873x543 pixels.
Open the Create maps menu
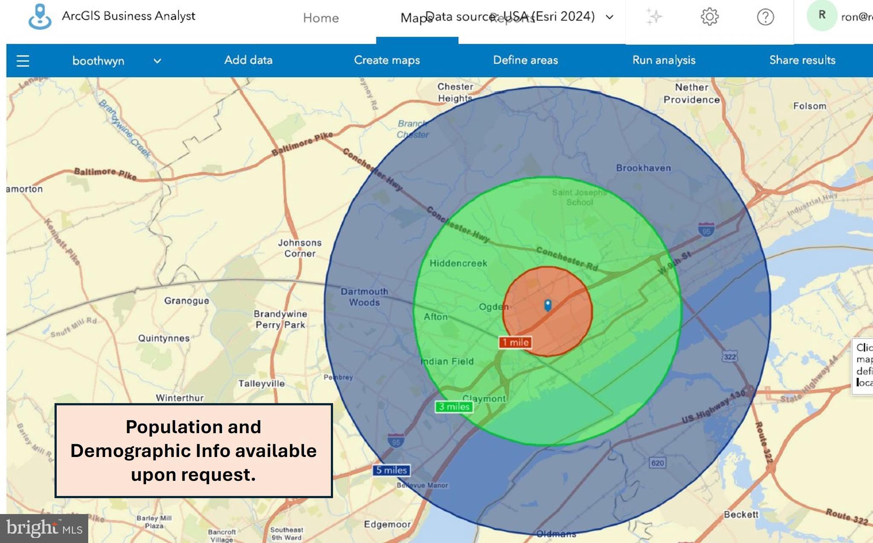coord(387,60)
